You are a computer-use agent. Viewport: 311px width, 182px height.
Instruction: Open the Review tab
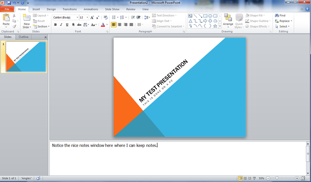[131, 9]
